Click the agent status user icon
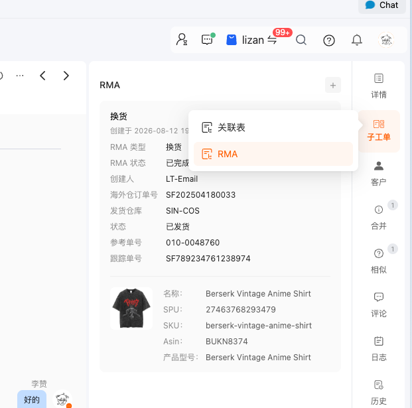Screen dimensions: 412x408 (182, 40)
